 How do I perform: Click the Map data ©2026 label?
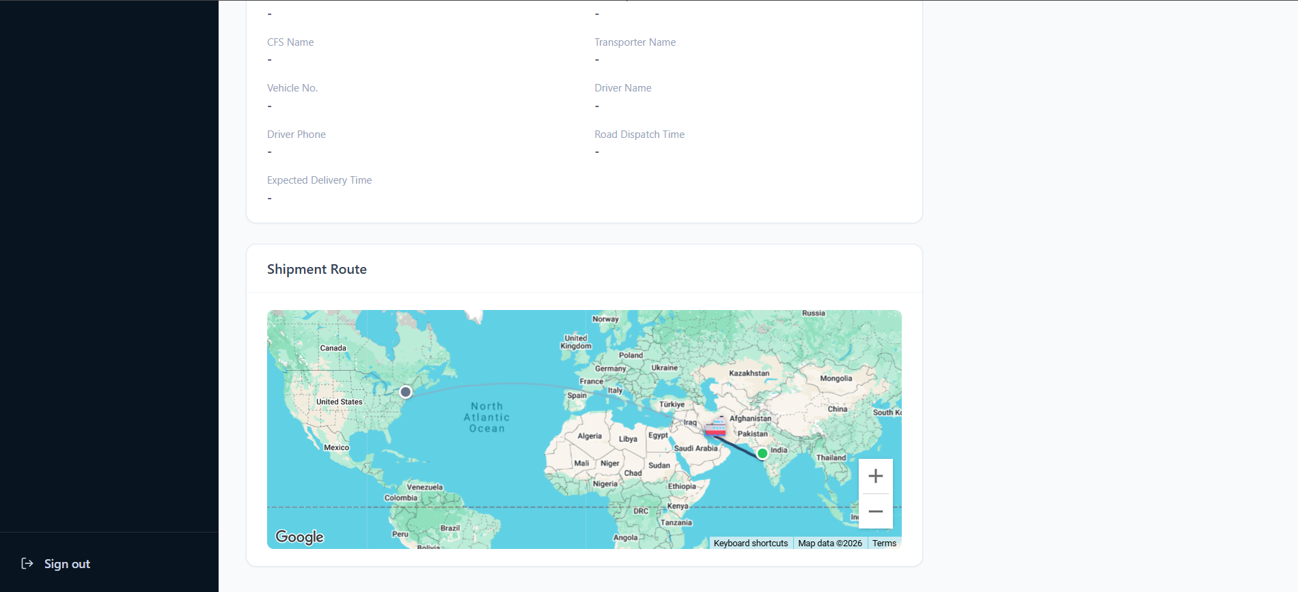830,544
